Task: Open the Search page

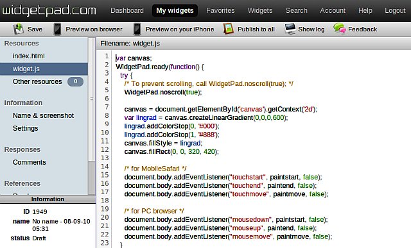Action: (x=297, y=10)
